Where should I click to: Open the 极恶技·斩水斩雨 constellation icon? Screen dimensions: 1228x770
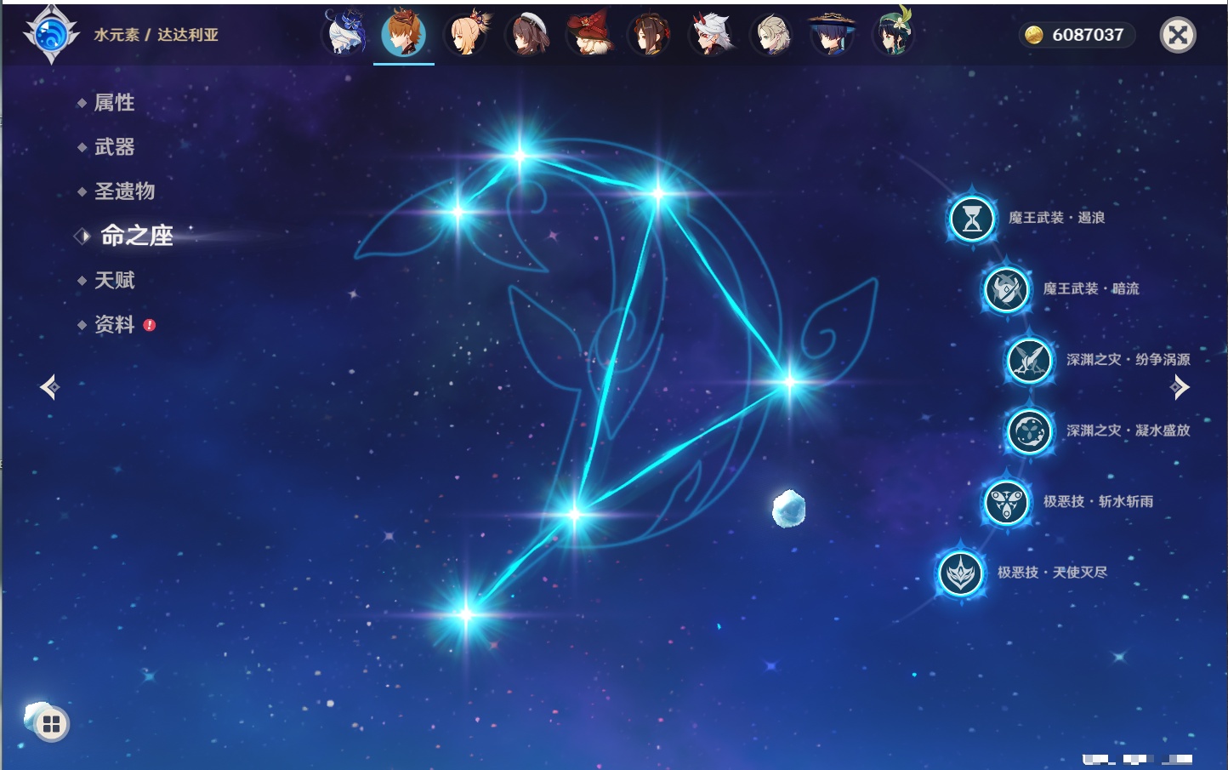tap(1007, 502)
